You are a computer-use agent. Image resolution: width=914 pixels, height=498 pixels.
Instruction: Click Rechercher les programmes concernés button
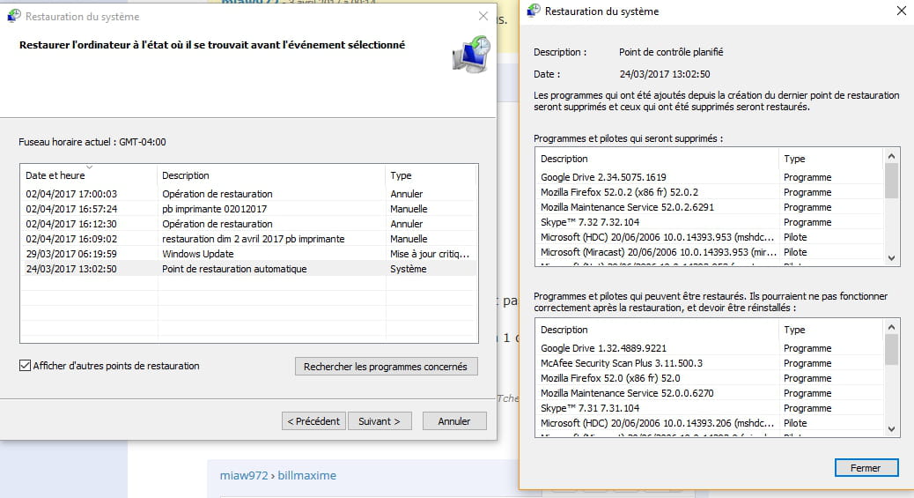(386, 367)
